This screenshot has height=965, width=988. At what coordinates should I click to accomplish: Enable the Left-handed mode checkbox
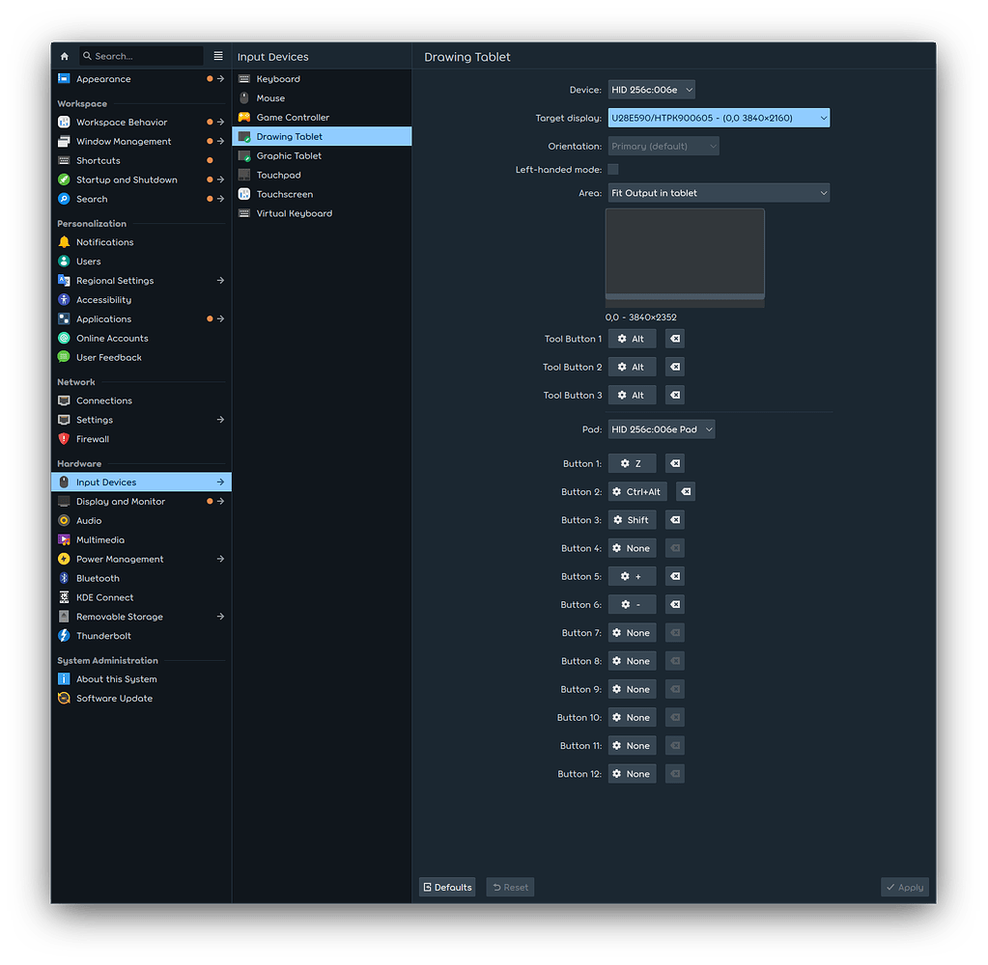[x=613, y=169]
